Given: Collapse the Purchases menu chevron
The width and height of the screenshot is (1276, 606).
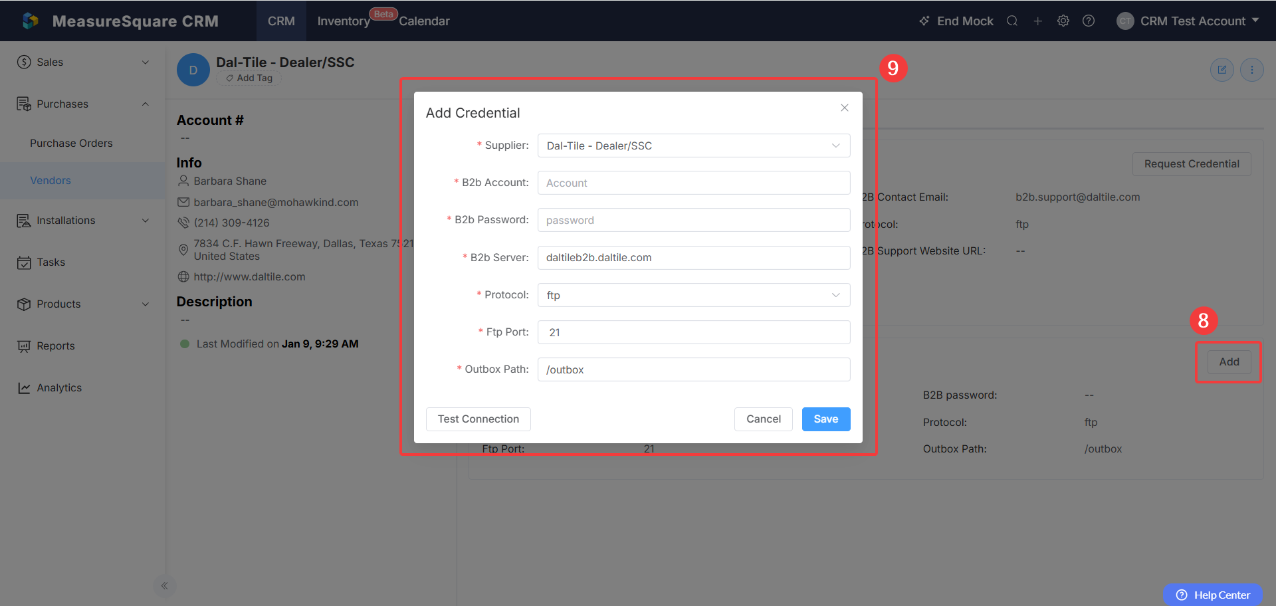Looking at the screenshot, I should point(146,104).
